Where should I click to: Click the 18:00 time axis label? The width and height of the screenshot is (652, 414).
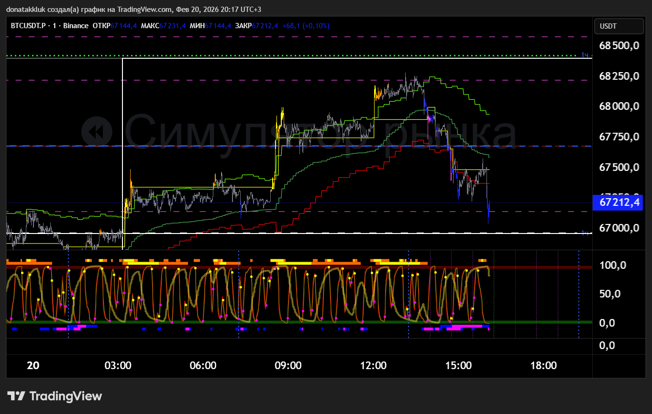(543, 366)
